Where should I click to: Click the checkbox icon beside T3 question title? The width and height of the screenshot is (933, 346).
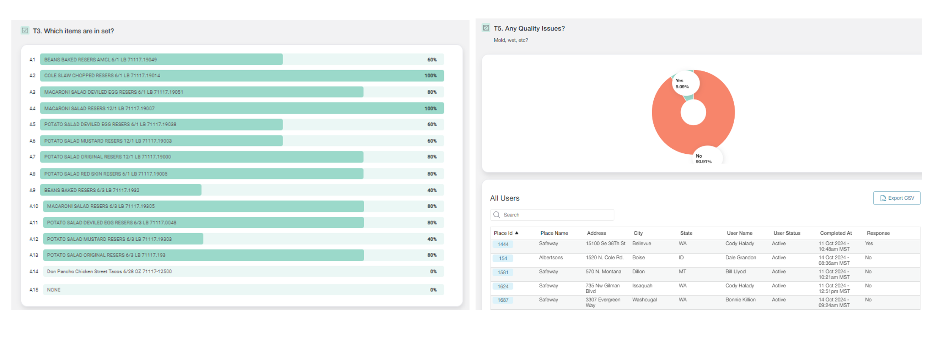25,31
